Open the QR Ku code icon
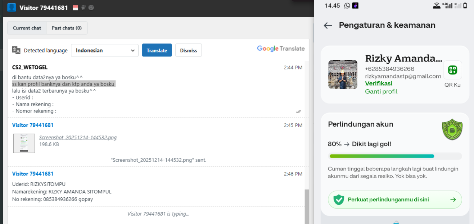Screen dimensions: 474x224 tap(452, 70)
